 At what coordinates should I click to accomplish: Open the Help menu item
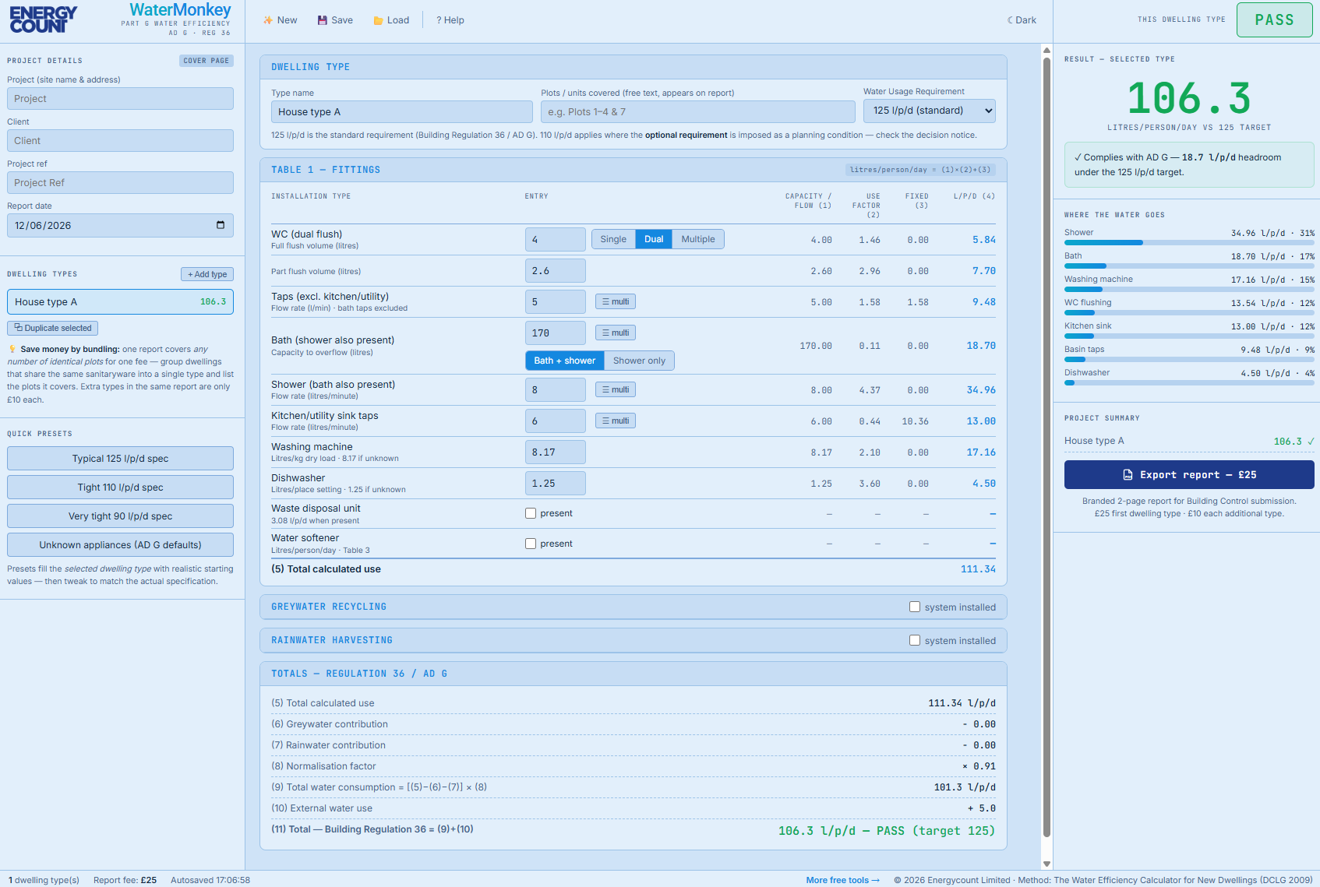(450, 20)
